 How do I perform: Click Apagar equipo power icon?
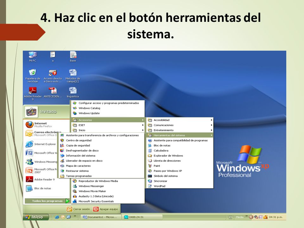click(96, 209)
